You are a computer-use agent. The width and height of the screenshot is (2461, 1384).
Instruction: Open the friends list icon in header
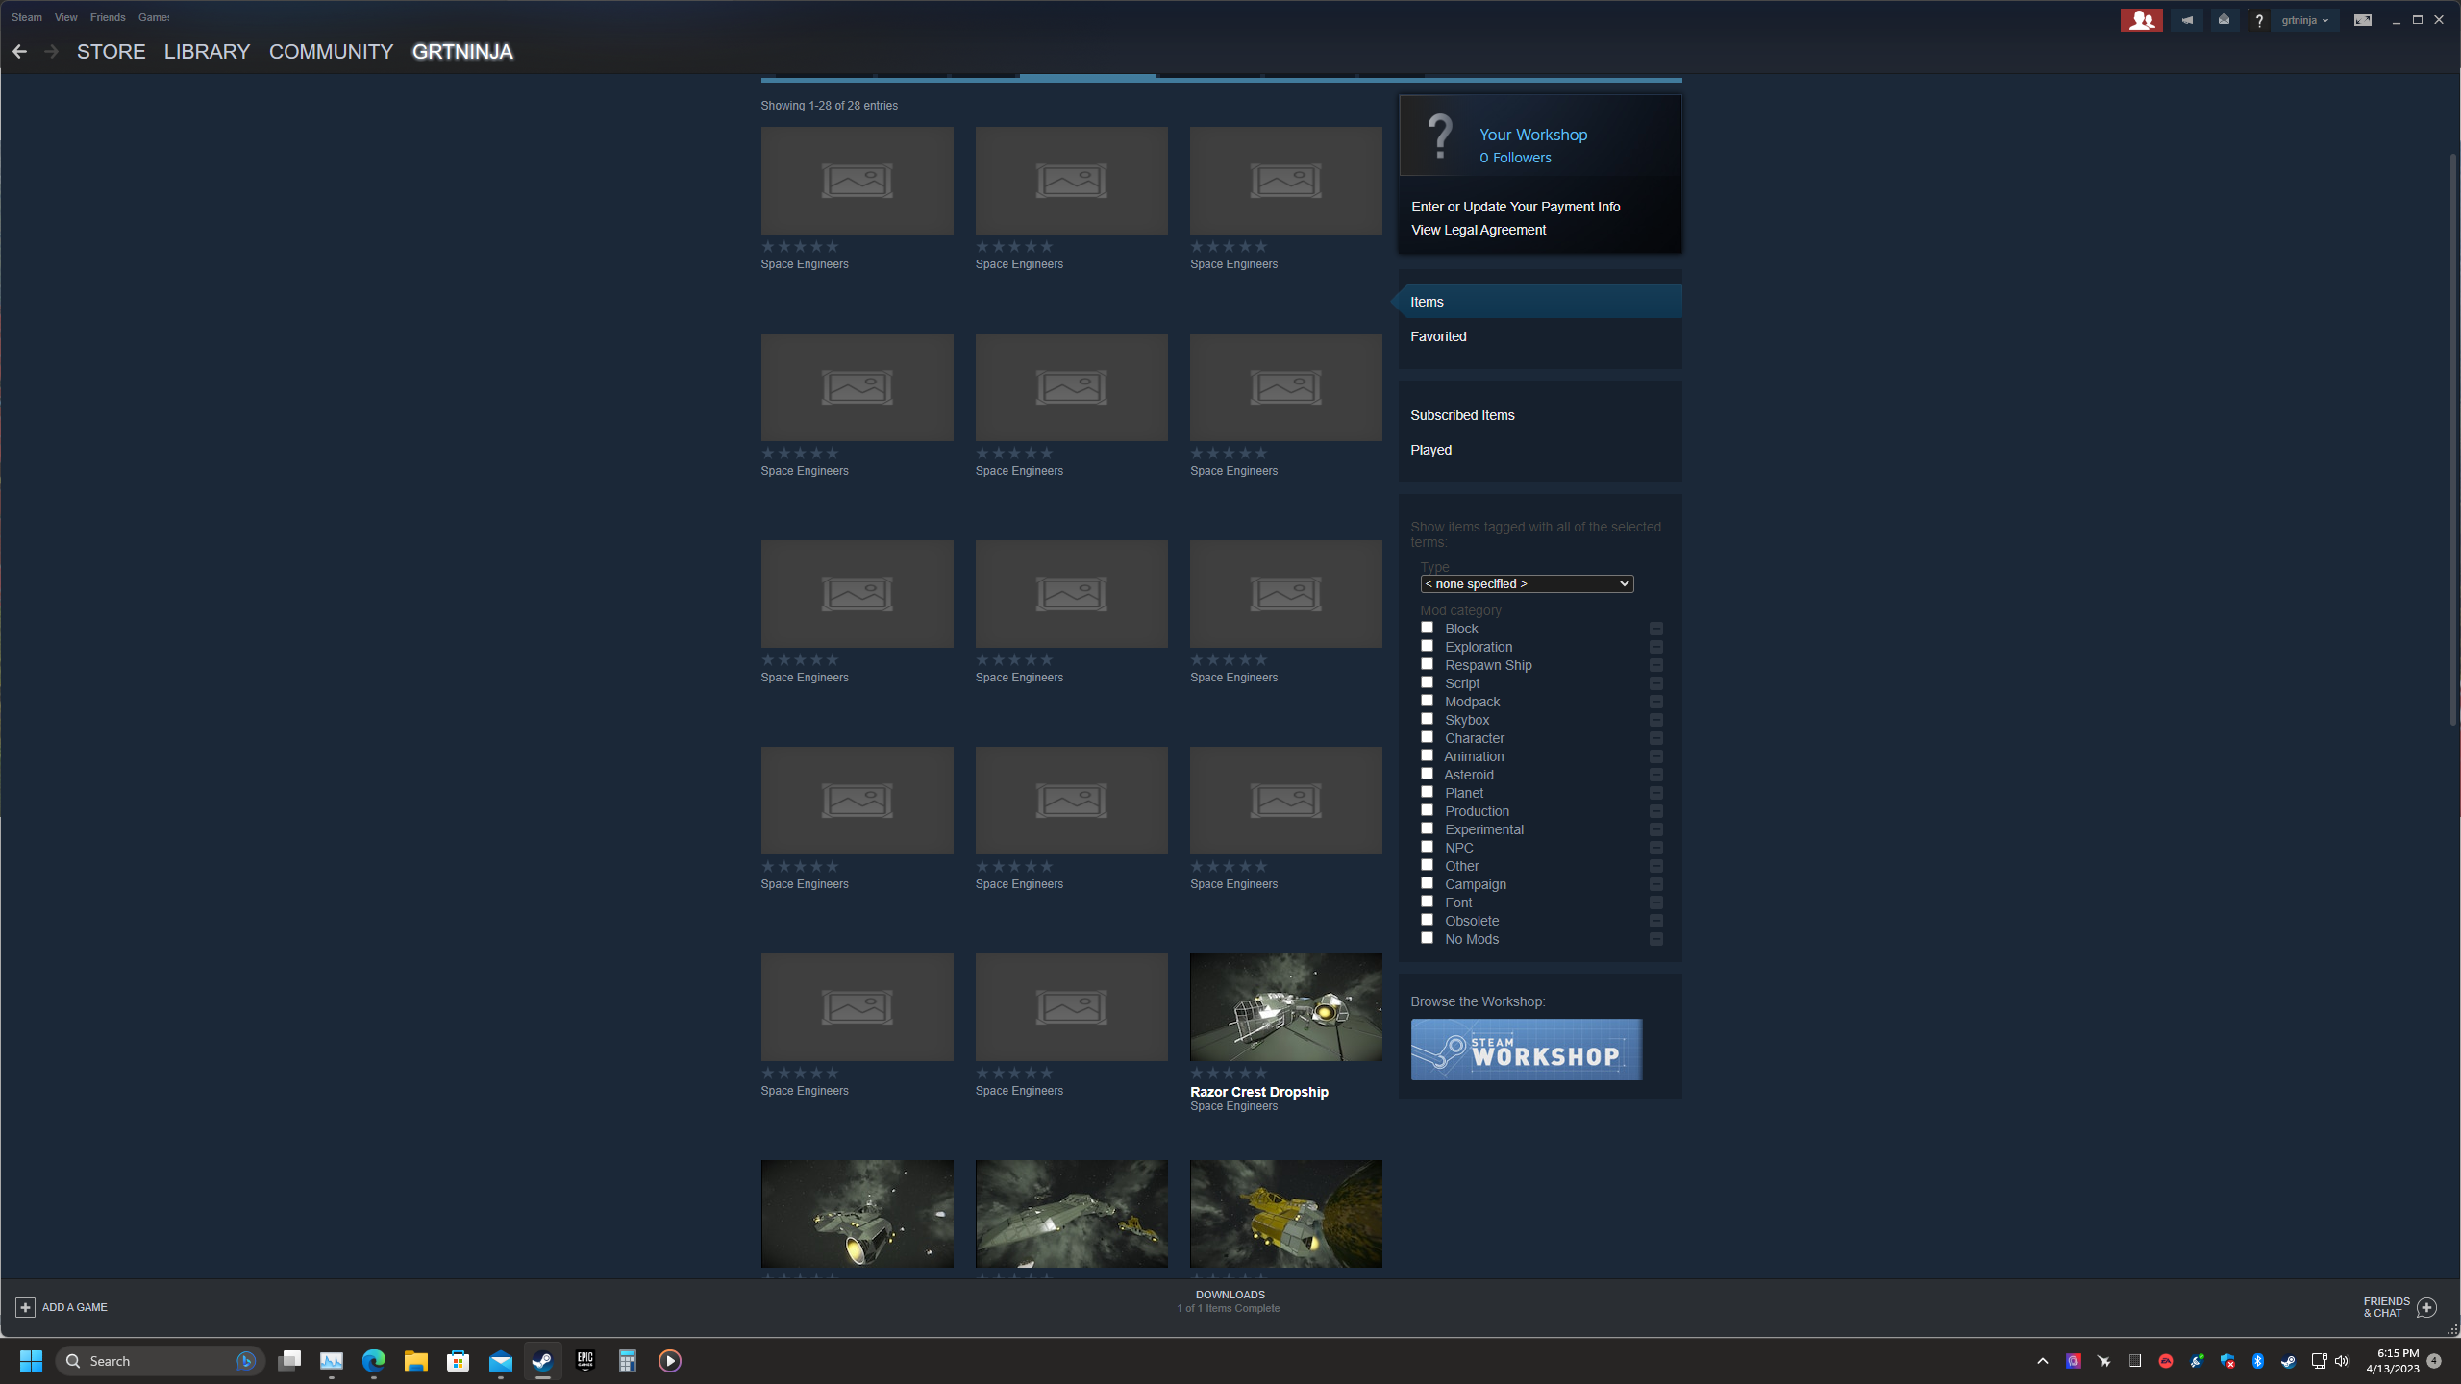pos(2141,20)
